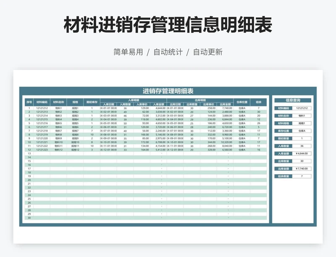Select the query value ¥4,644.00

(x=302, y=153)
